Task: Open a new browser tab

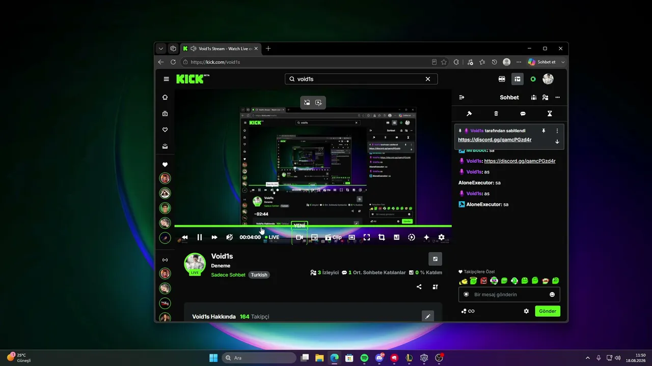Action: point(268,49)
